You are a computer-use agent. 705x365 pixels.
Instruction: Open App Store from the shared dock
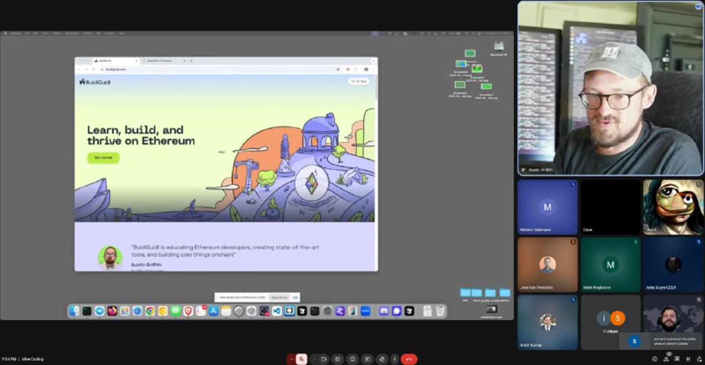[x=214, y=311]
